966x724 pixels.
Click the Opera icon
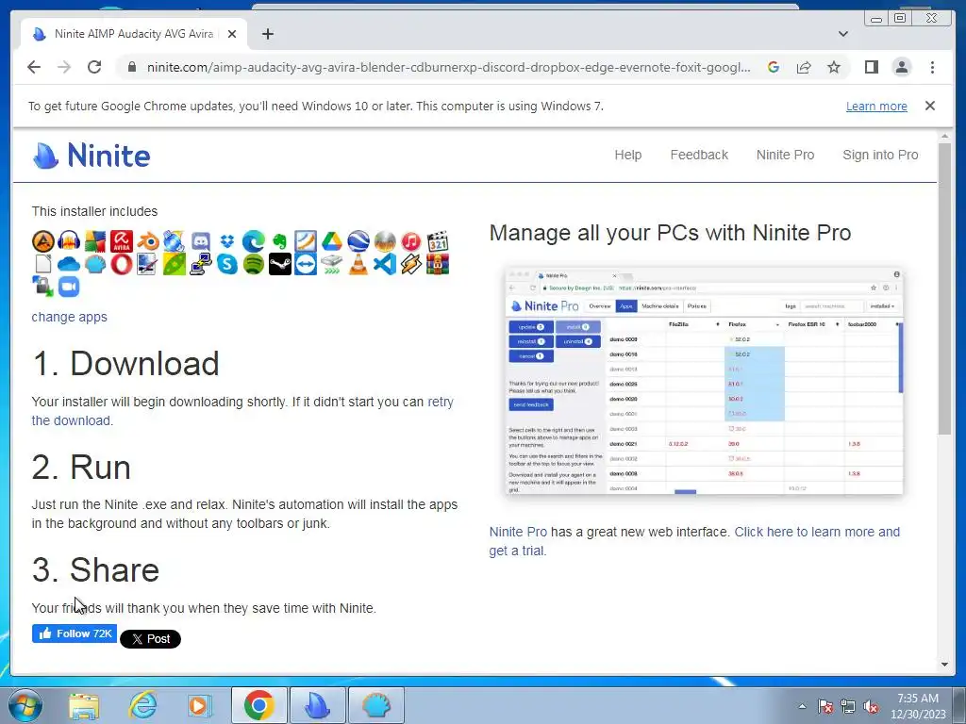[x=122, y=264]
